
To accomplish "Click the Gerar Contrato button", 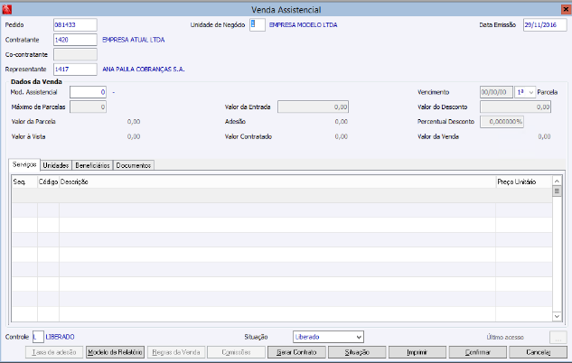I will tap(296, 352).
